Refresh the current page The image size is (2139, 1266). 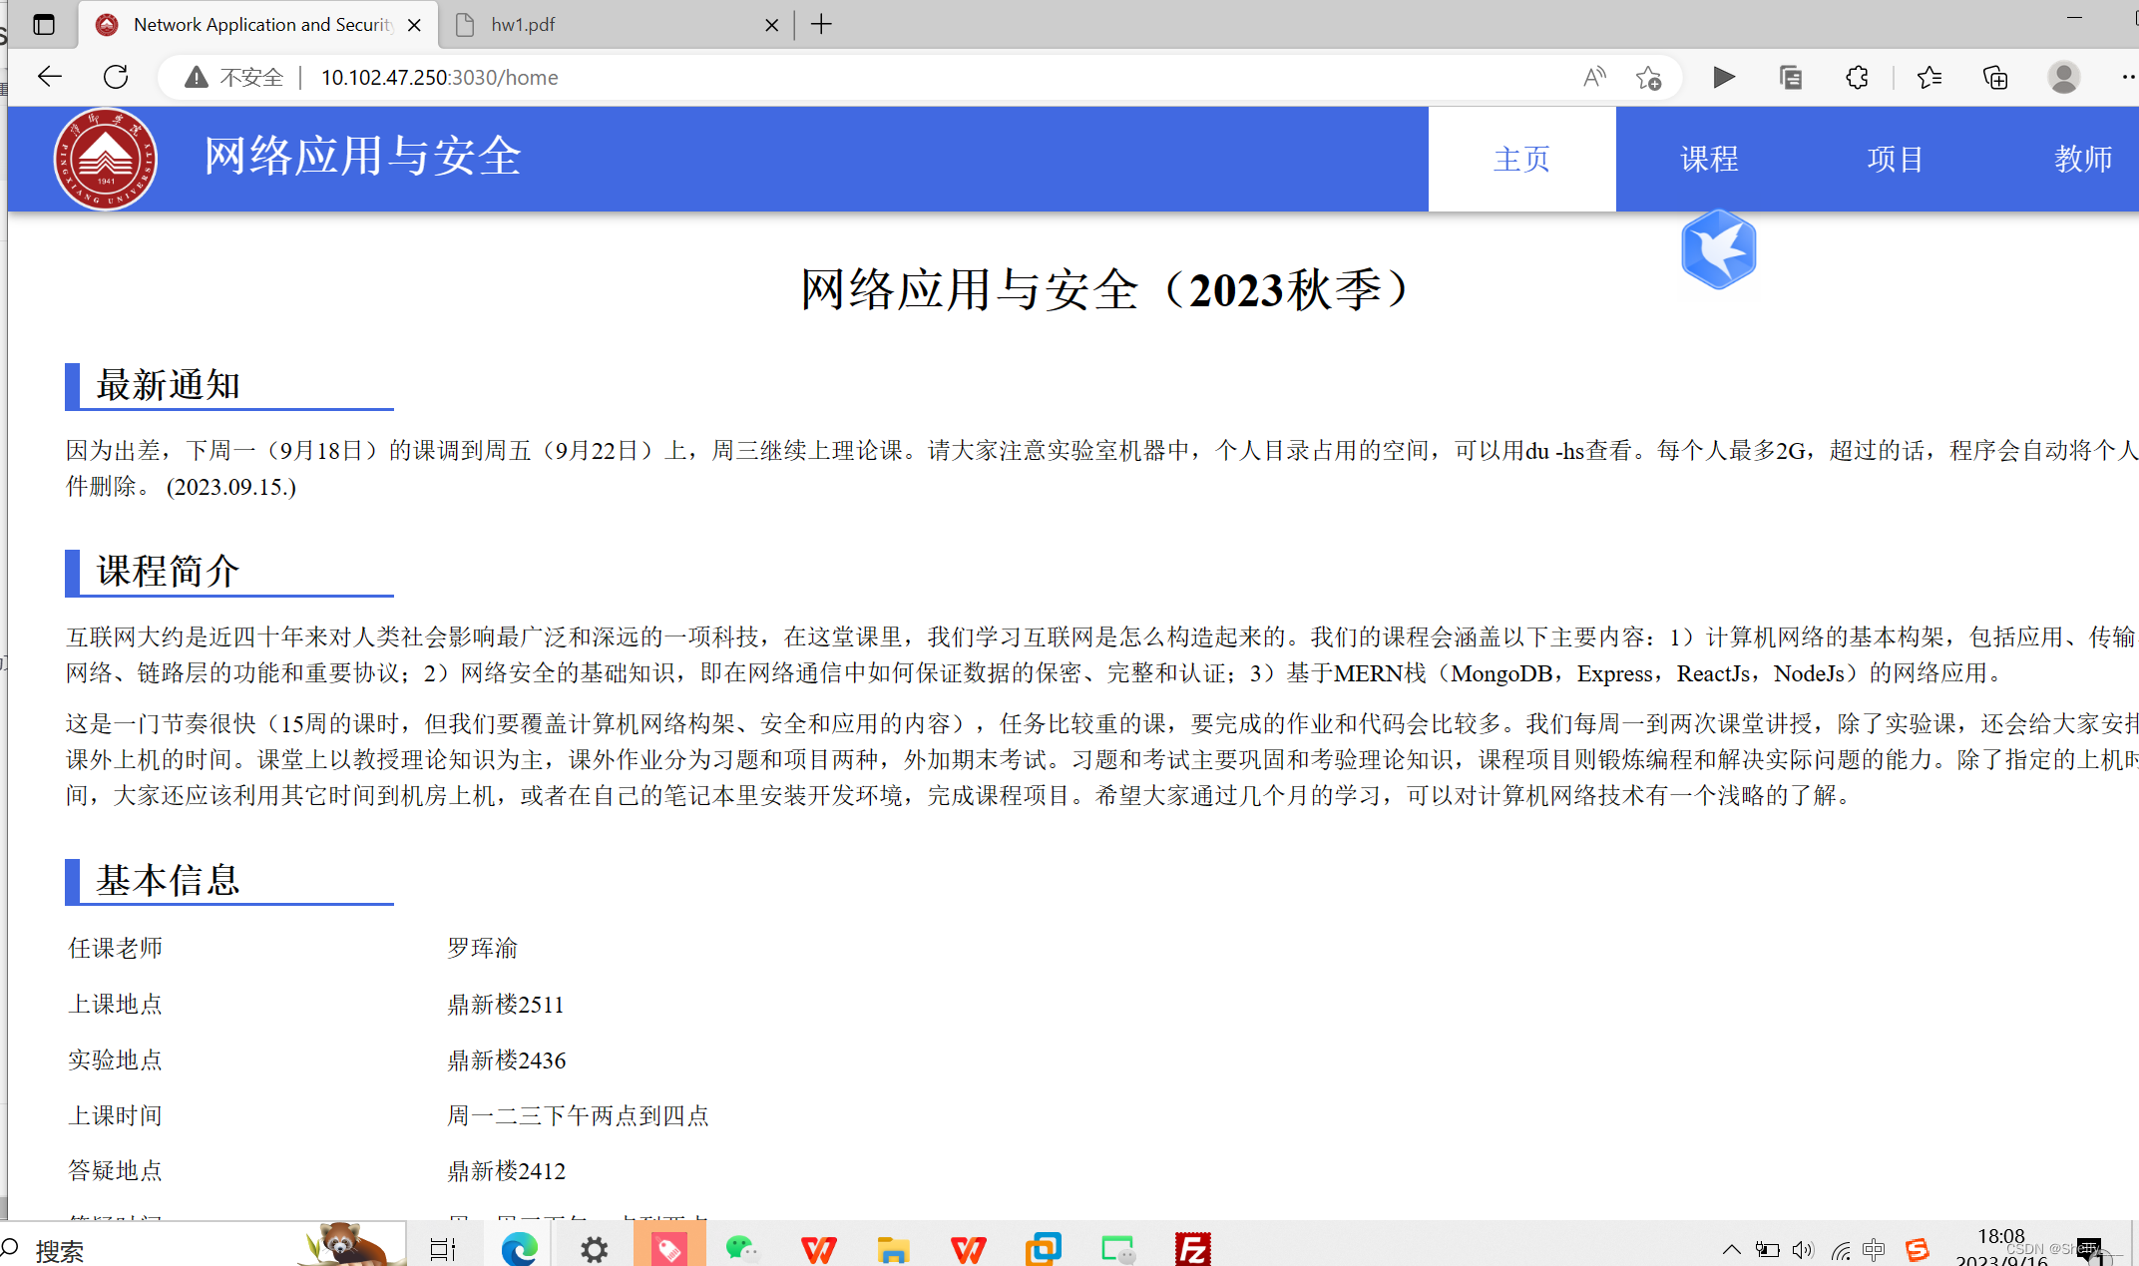pos(116,77)
